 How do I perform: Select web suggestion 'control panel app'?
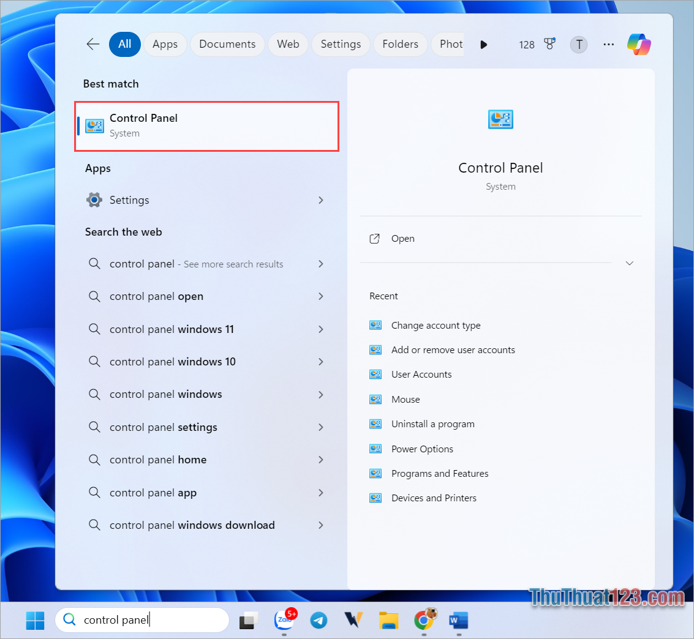tap(153, 493)
